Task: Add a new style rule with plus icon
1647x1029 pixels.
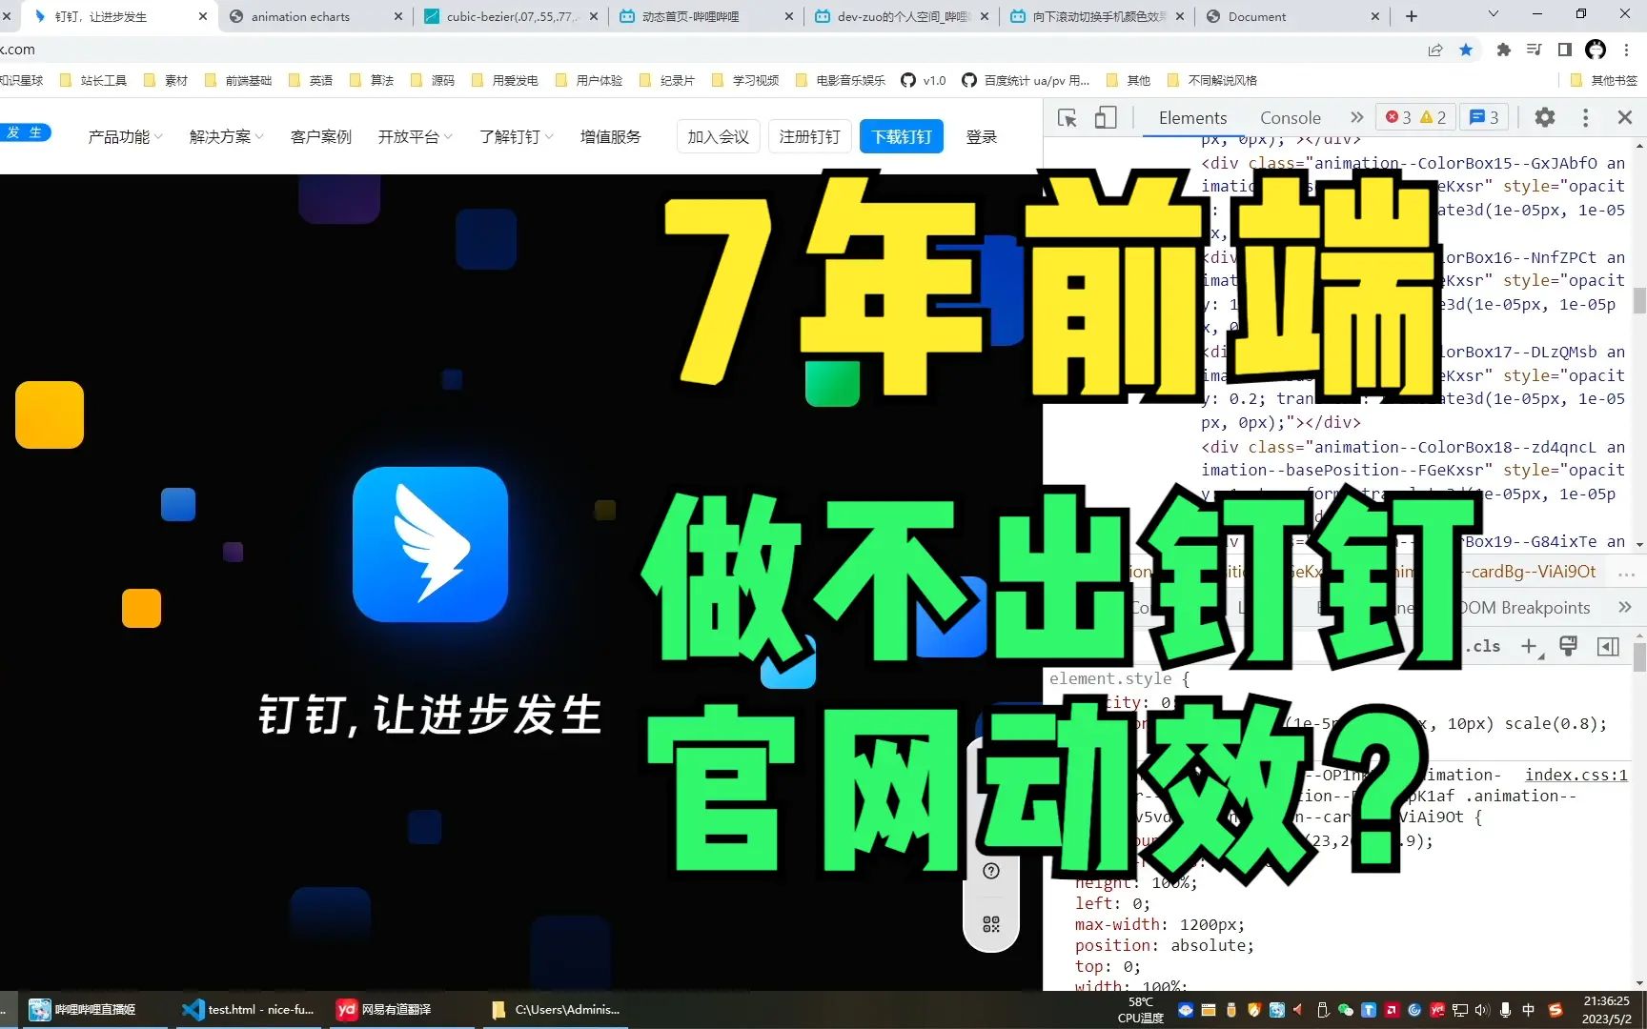Action: pyautogui.click(x=1530, y=646)
